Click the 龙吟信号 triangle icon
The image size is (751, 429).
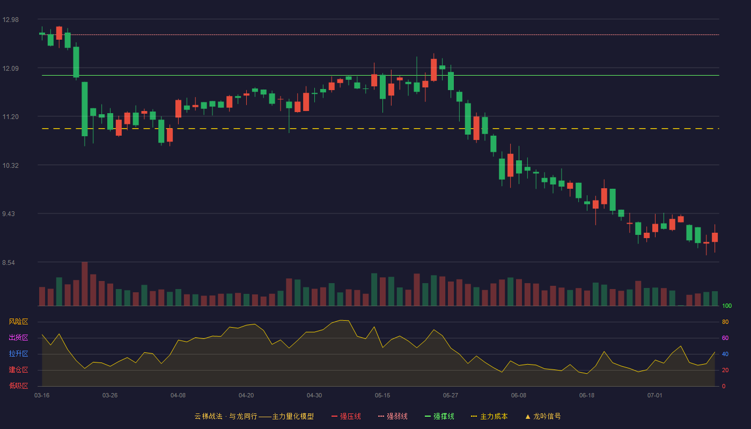coord(528,416)
